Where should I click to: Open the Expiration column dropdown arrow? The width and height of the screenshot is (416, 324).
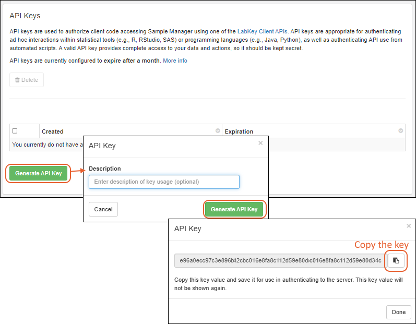(x=400, y=131)
